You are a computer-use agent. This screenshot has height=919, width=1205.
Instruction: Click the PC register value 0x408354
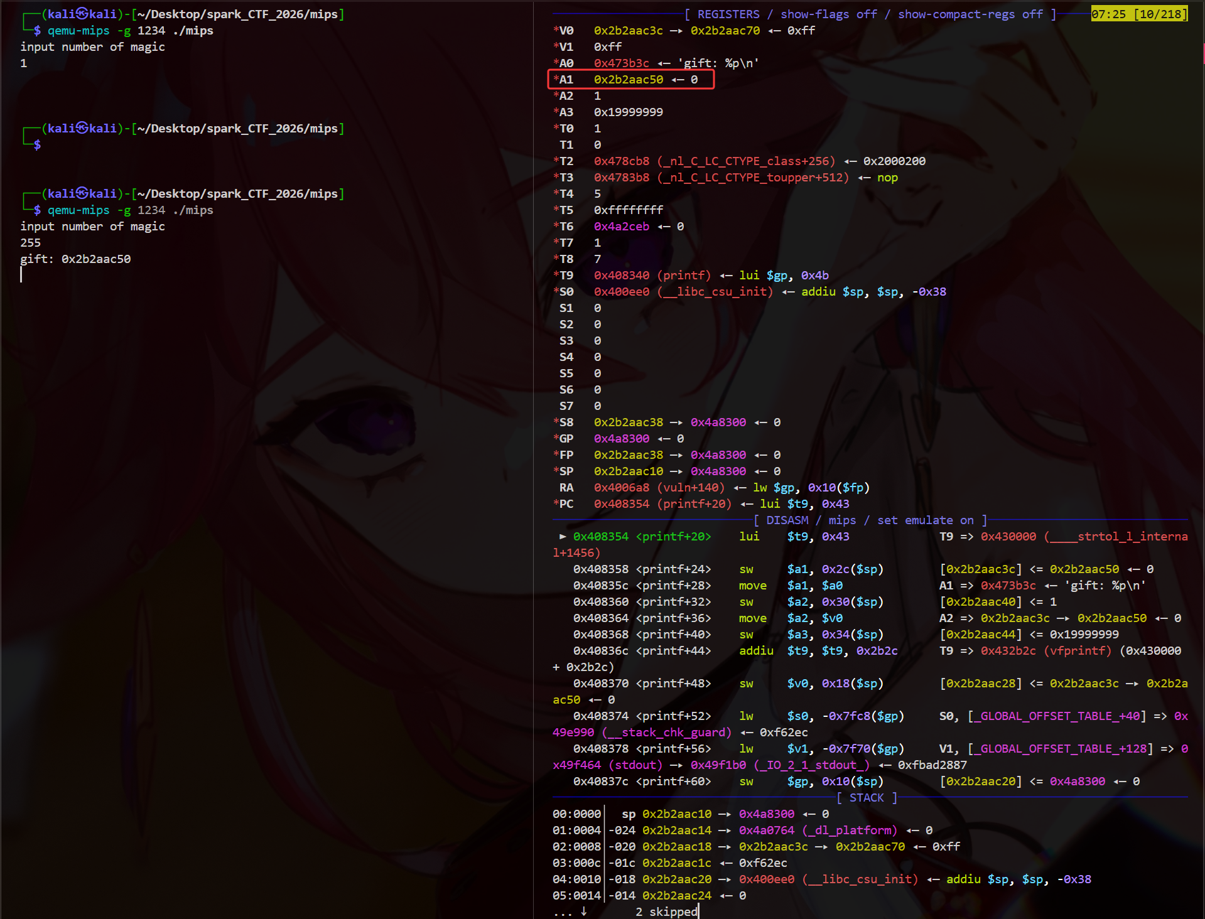622,504
